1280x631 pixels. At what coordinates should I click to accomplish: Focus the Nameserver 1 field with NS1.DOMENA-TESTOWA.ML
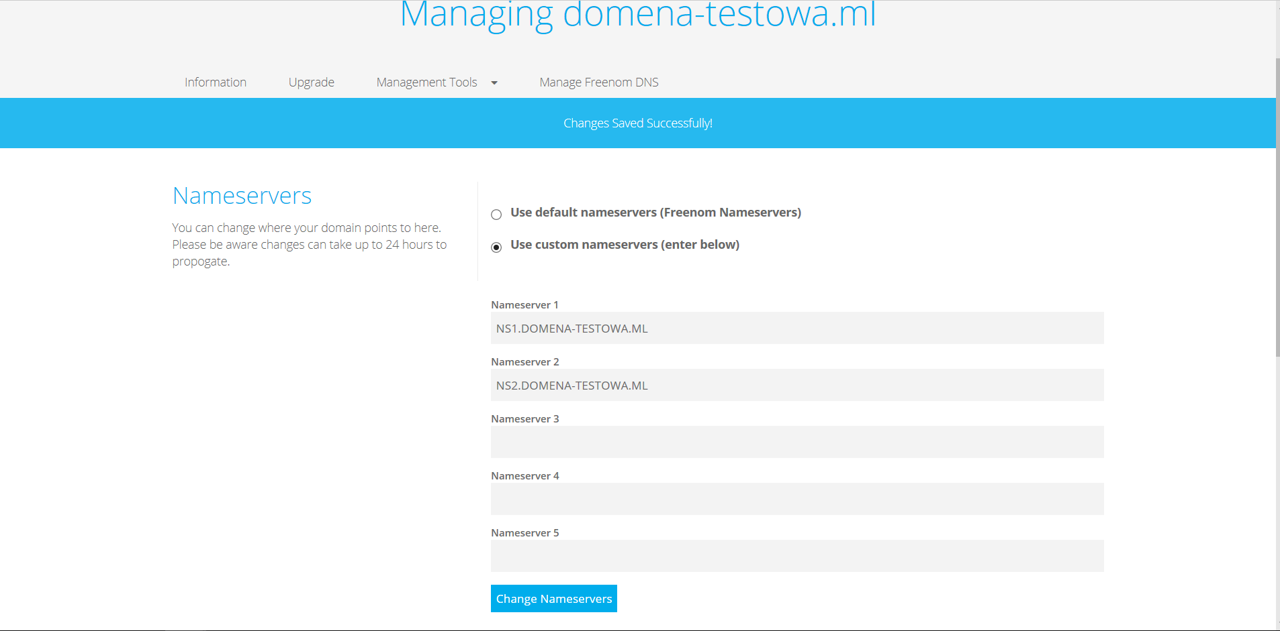click(796, 328)
